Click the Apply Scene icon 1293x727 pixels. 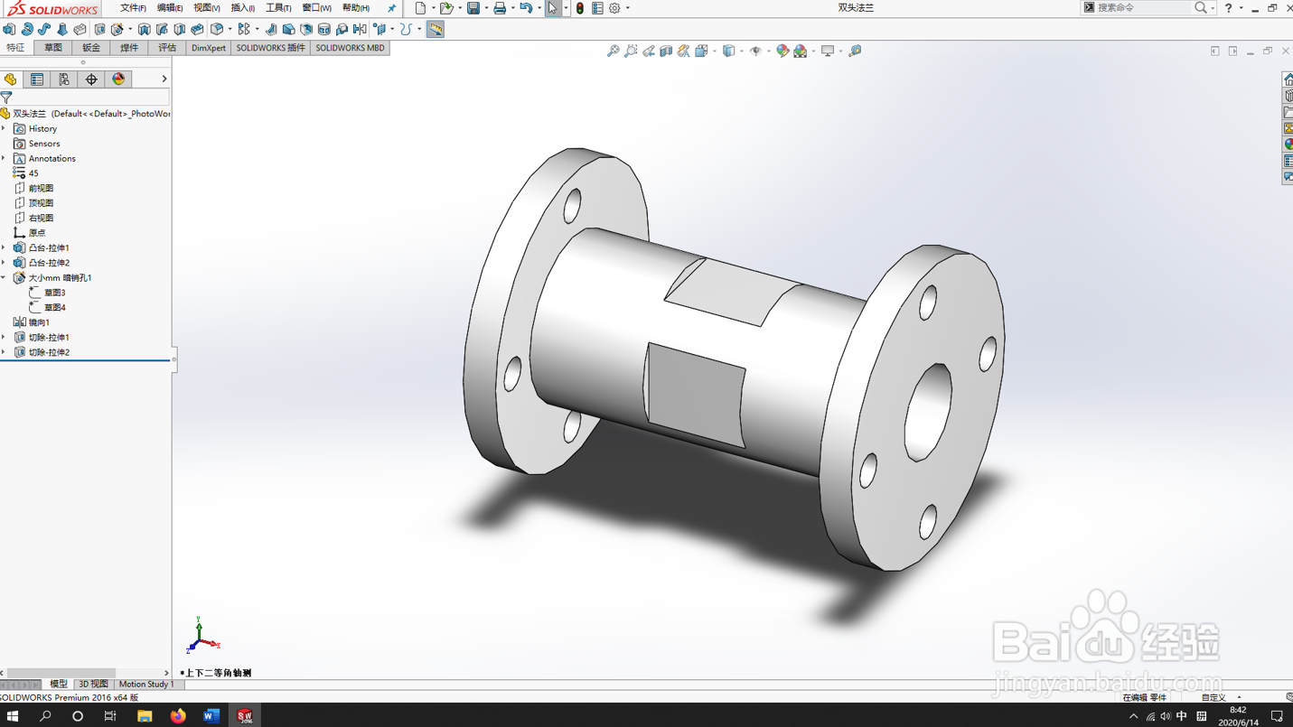click(801, 51)
